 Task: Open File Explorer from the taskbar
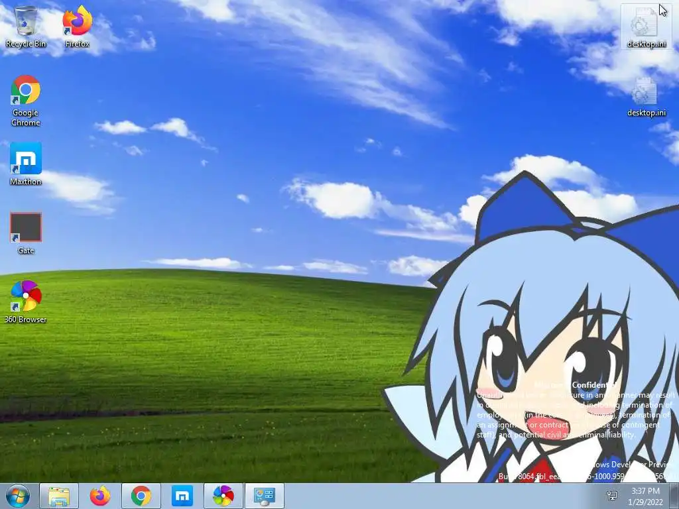click(x=59, y=496)
